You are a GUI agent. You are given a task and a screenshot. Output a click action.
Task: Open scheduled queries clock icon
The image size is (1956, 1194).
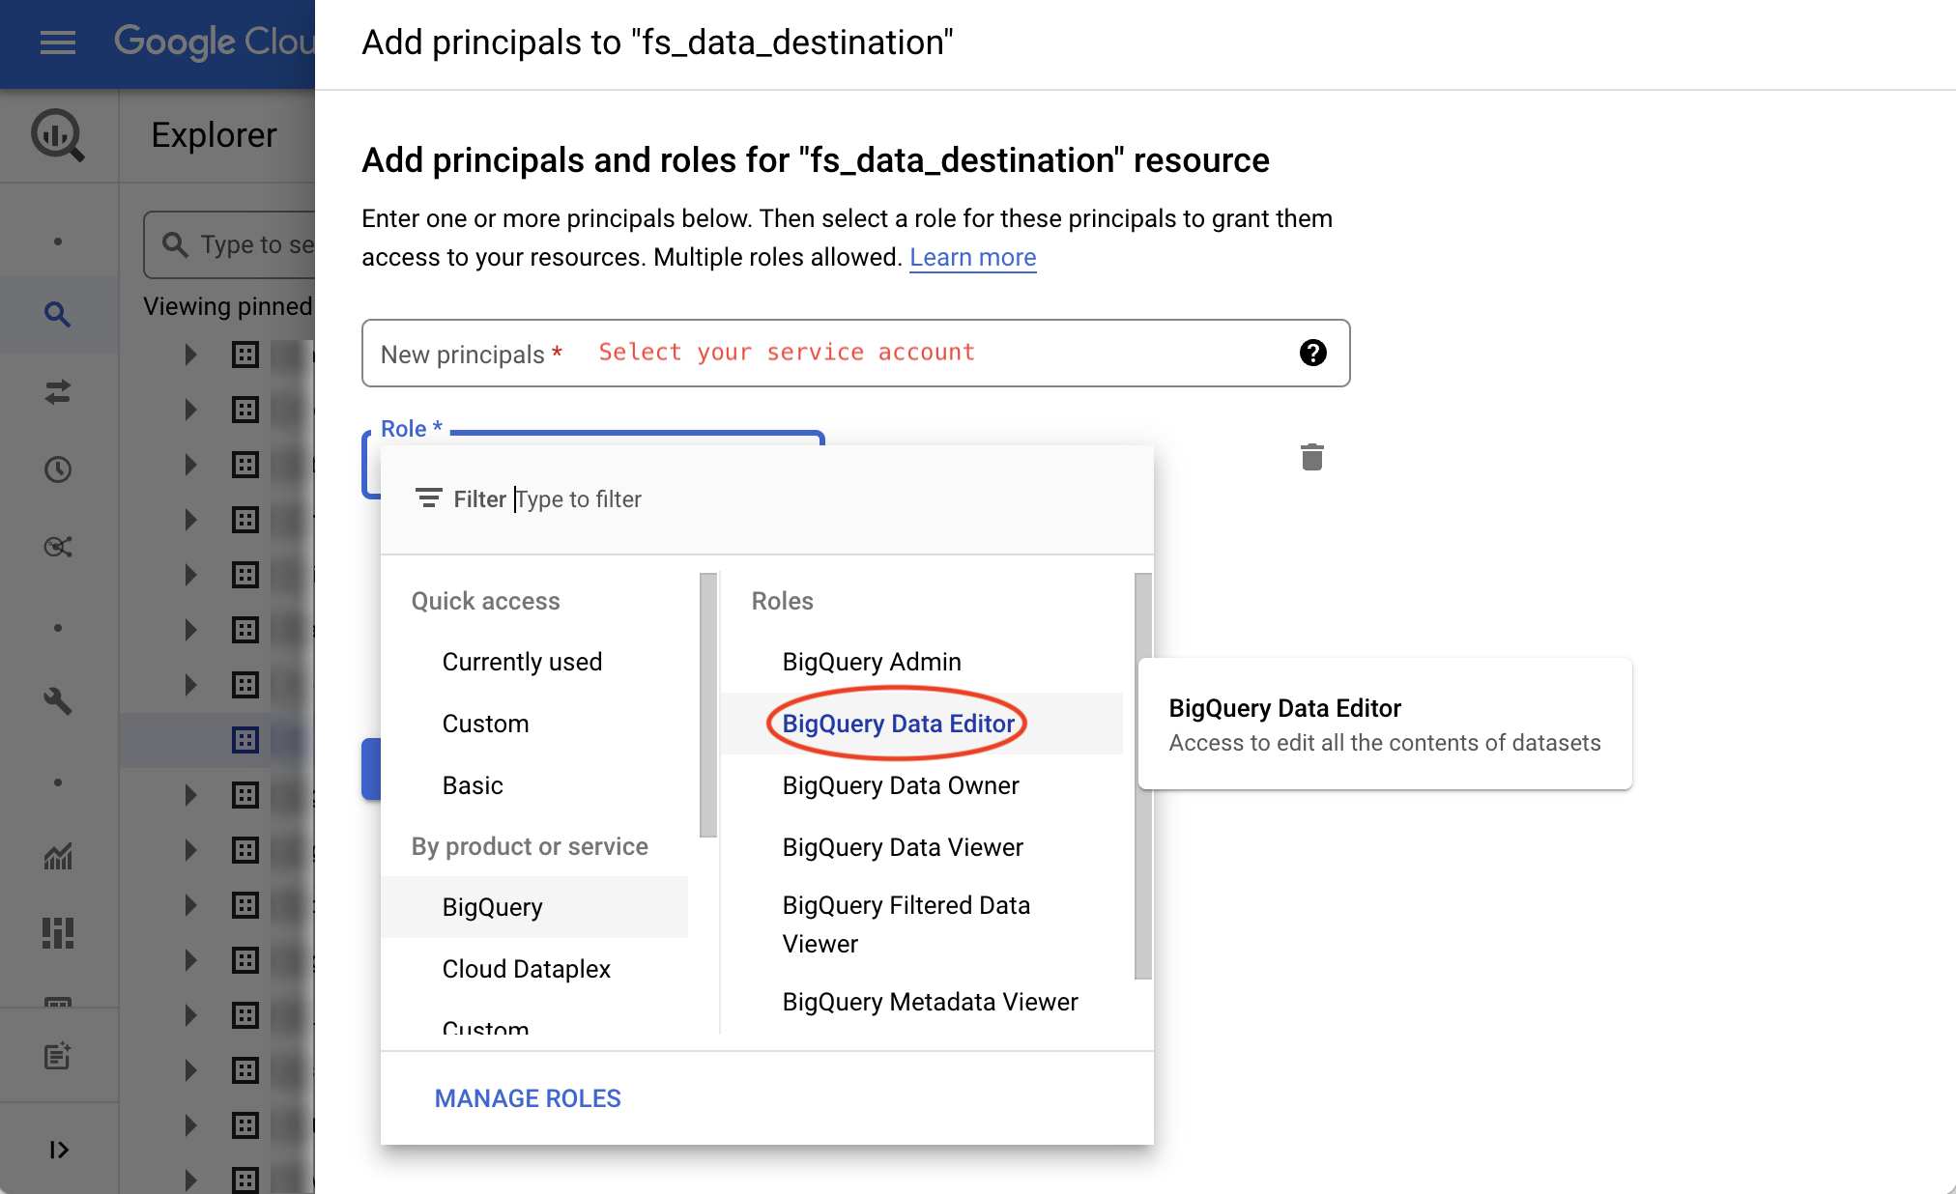(58, 469)
